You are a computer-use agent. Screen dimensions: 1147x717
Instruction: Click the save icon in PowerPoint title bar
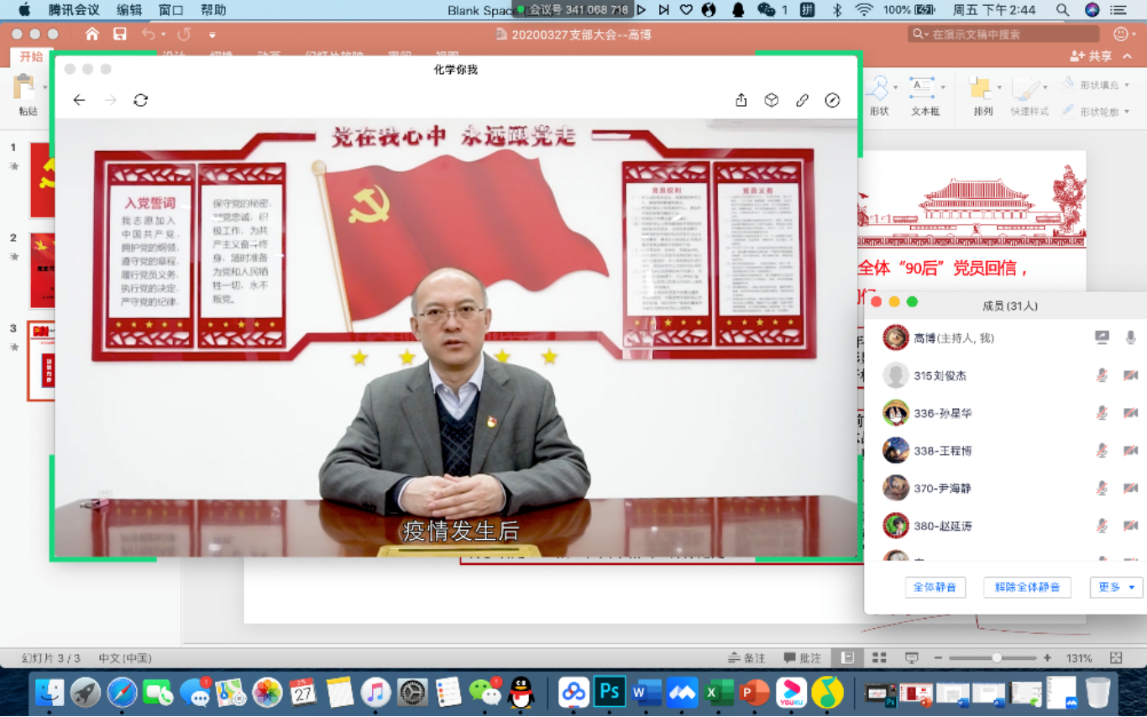120,34
